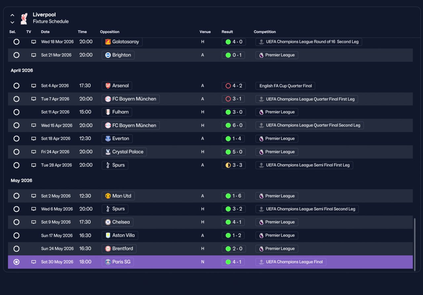Click the red loss indicator for Arsenal match
423x295 pixels.
(228, 86)
